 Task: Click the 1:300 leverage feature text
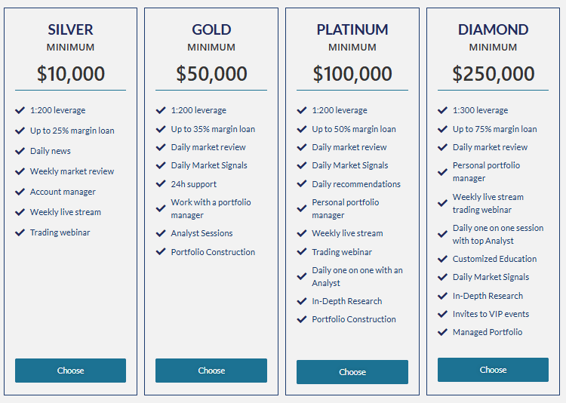pyautogui.click(x=480, y=110)
